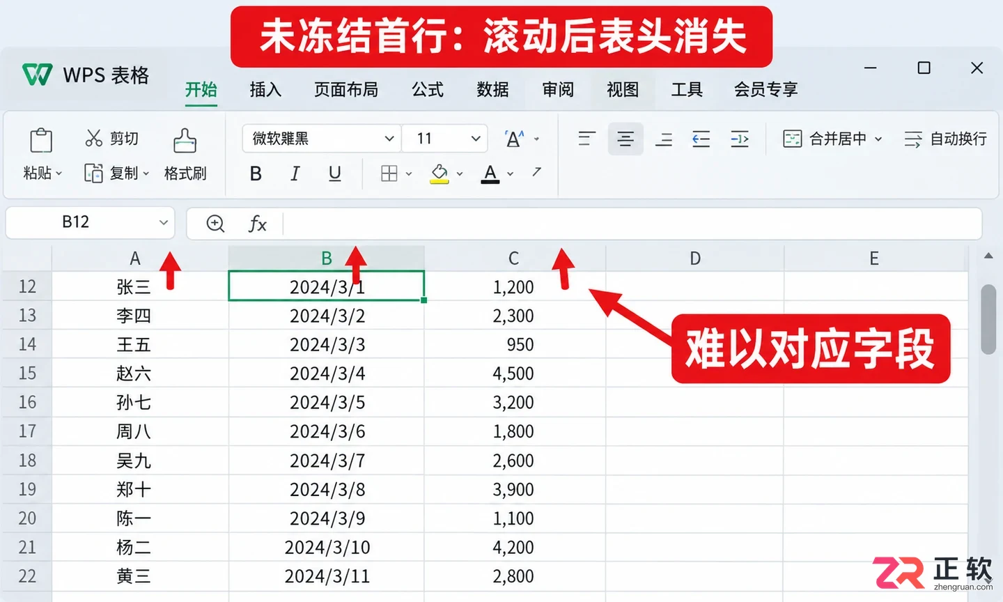Apply cell borders icon
This screenshot has height=602, width=1003.
coord(389,173)
